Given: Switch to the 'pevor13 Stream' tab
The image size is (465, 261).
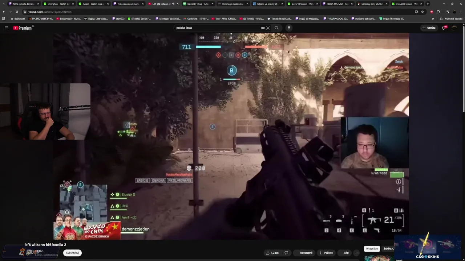Looking at the screenshot, I should tap(303, 4).
